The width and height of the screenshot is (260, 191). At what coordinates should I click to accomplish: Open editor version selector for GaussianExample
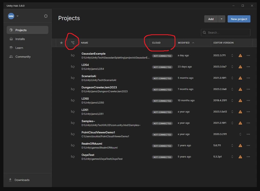click(232, 55)
